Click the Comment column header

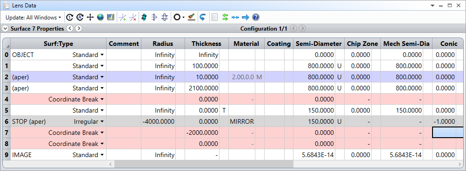124,44
